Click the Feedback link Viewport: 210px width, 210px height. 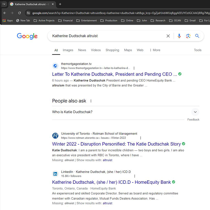(x=193, y=120)
